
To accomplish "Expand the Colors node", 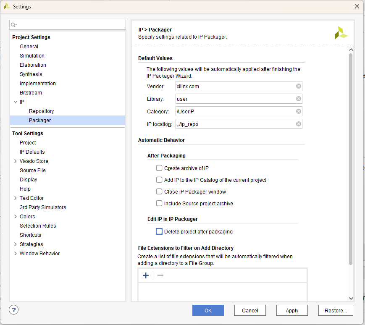I will click(x=16, y=216).
